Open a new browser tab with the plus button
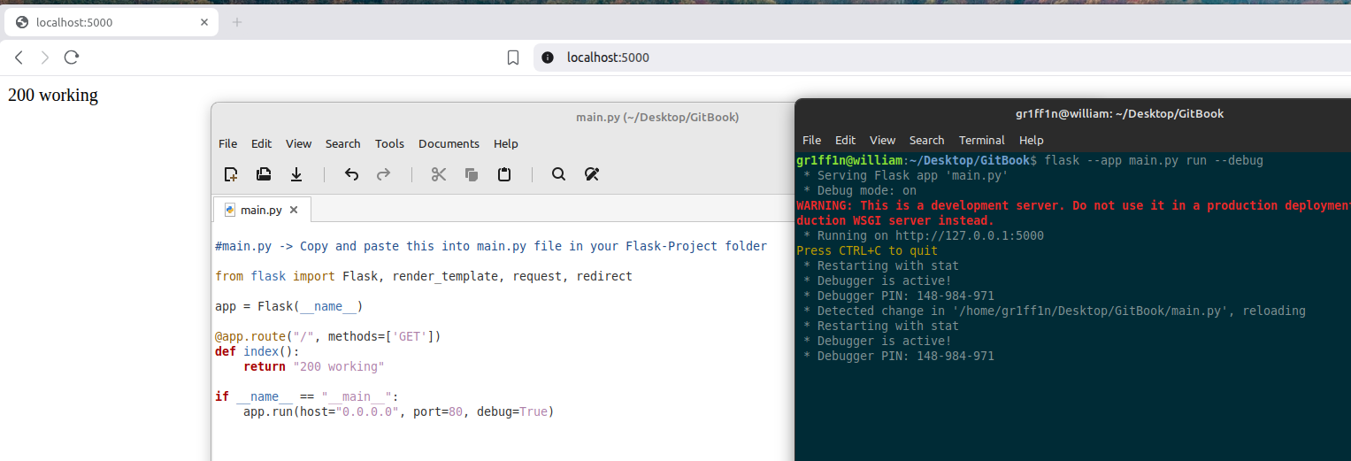 [x=237, y=22]
